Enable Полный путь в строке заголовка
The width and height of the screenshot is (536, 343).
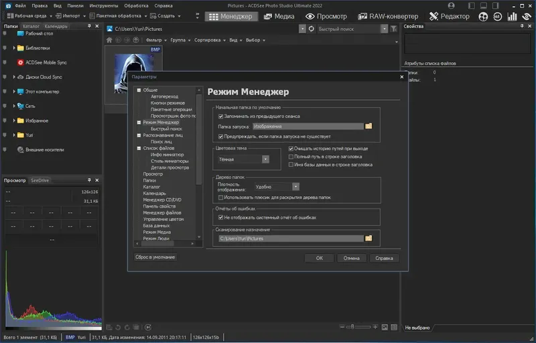click(x=291, y=157)
